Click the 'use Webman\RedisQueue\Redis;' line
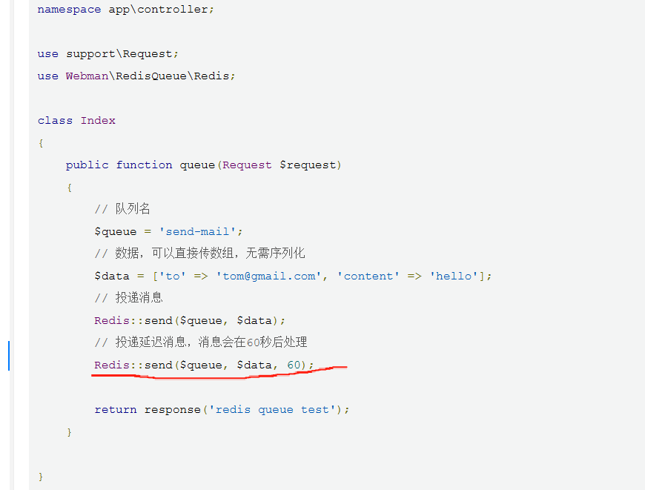 [x=136, y=76]
